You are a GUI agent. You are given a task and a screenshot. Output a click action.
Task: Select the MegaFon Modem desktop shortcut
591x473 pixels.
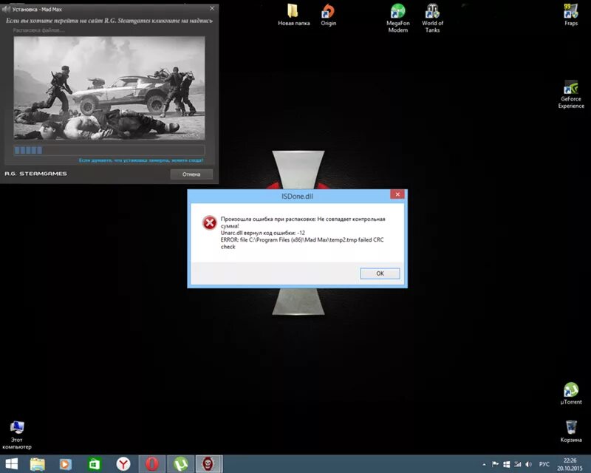point(397,18)
